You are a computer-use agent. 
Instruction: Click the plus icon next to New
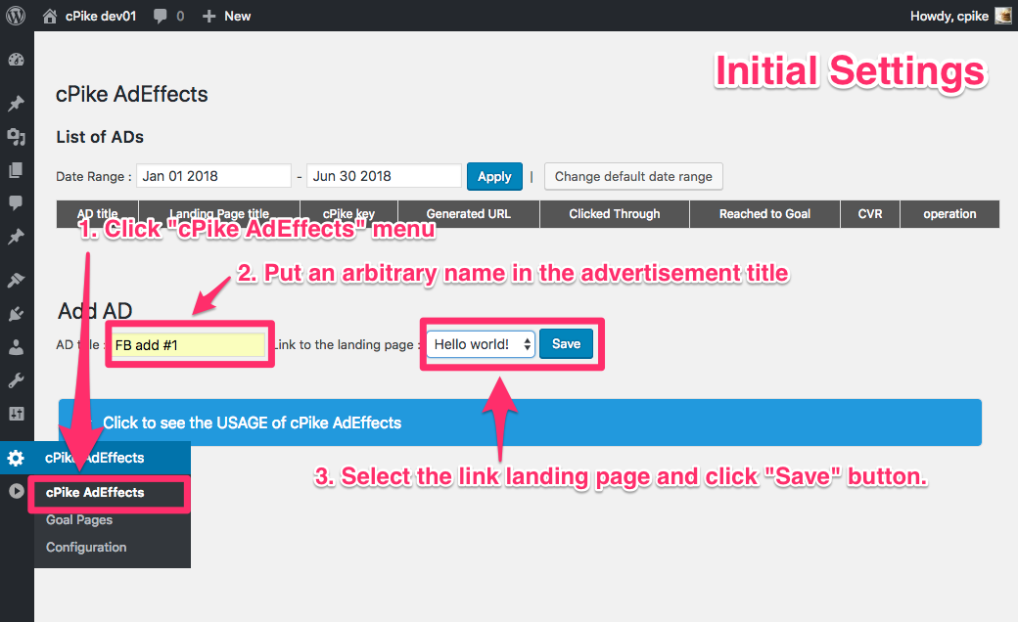[208, 17]
